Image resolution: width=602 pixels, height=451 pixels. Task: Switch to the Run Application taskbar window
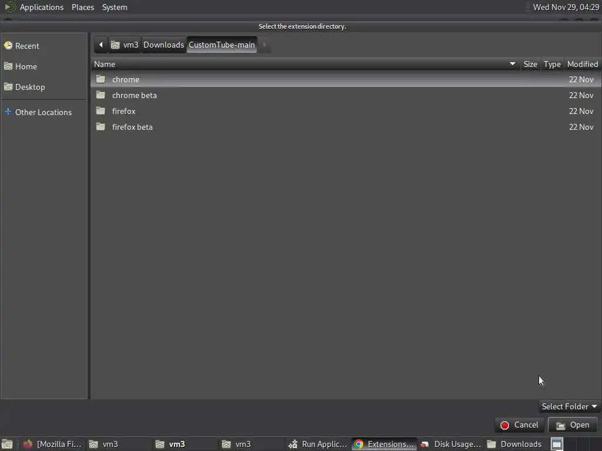[317, 444]
